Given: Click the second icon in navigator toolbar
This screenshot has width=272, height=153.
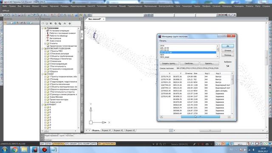Looking at the screenshot, I should pyautogui.click(x=47, y=23).
